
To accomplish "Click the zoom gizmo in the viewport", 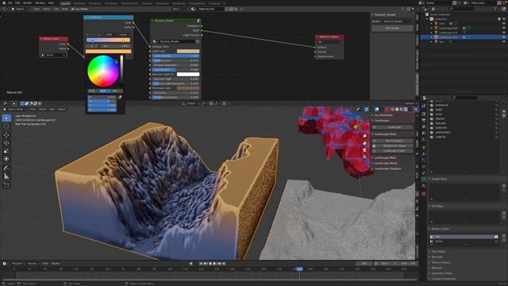I will [365, 136].
